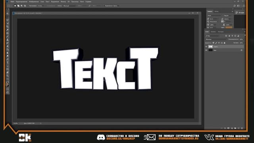
Task: Switch to the Каналы tab
Action: (x=213, y=32)
